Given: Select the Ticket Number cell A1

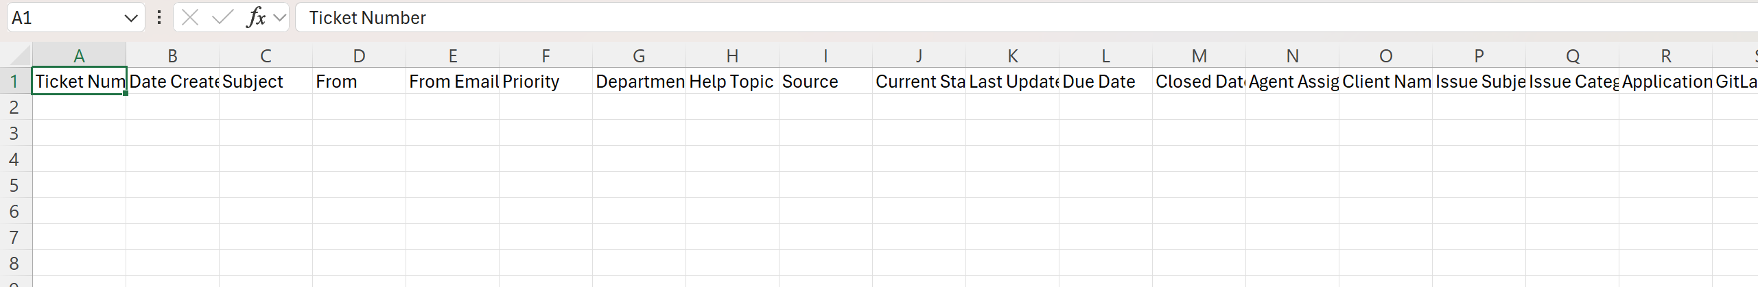Looking at the screenshot, I should pos(79,82).
